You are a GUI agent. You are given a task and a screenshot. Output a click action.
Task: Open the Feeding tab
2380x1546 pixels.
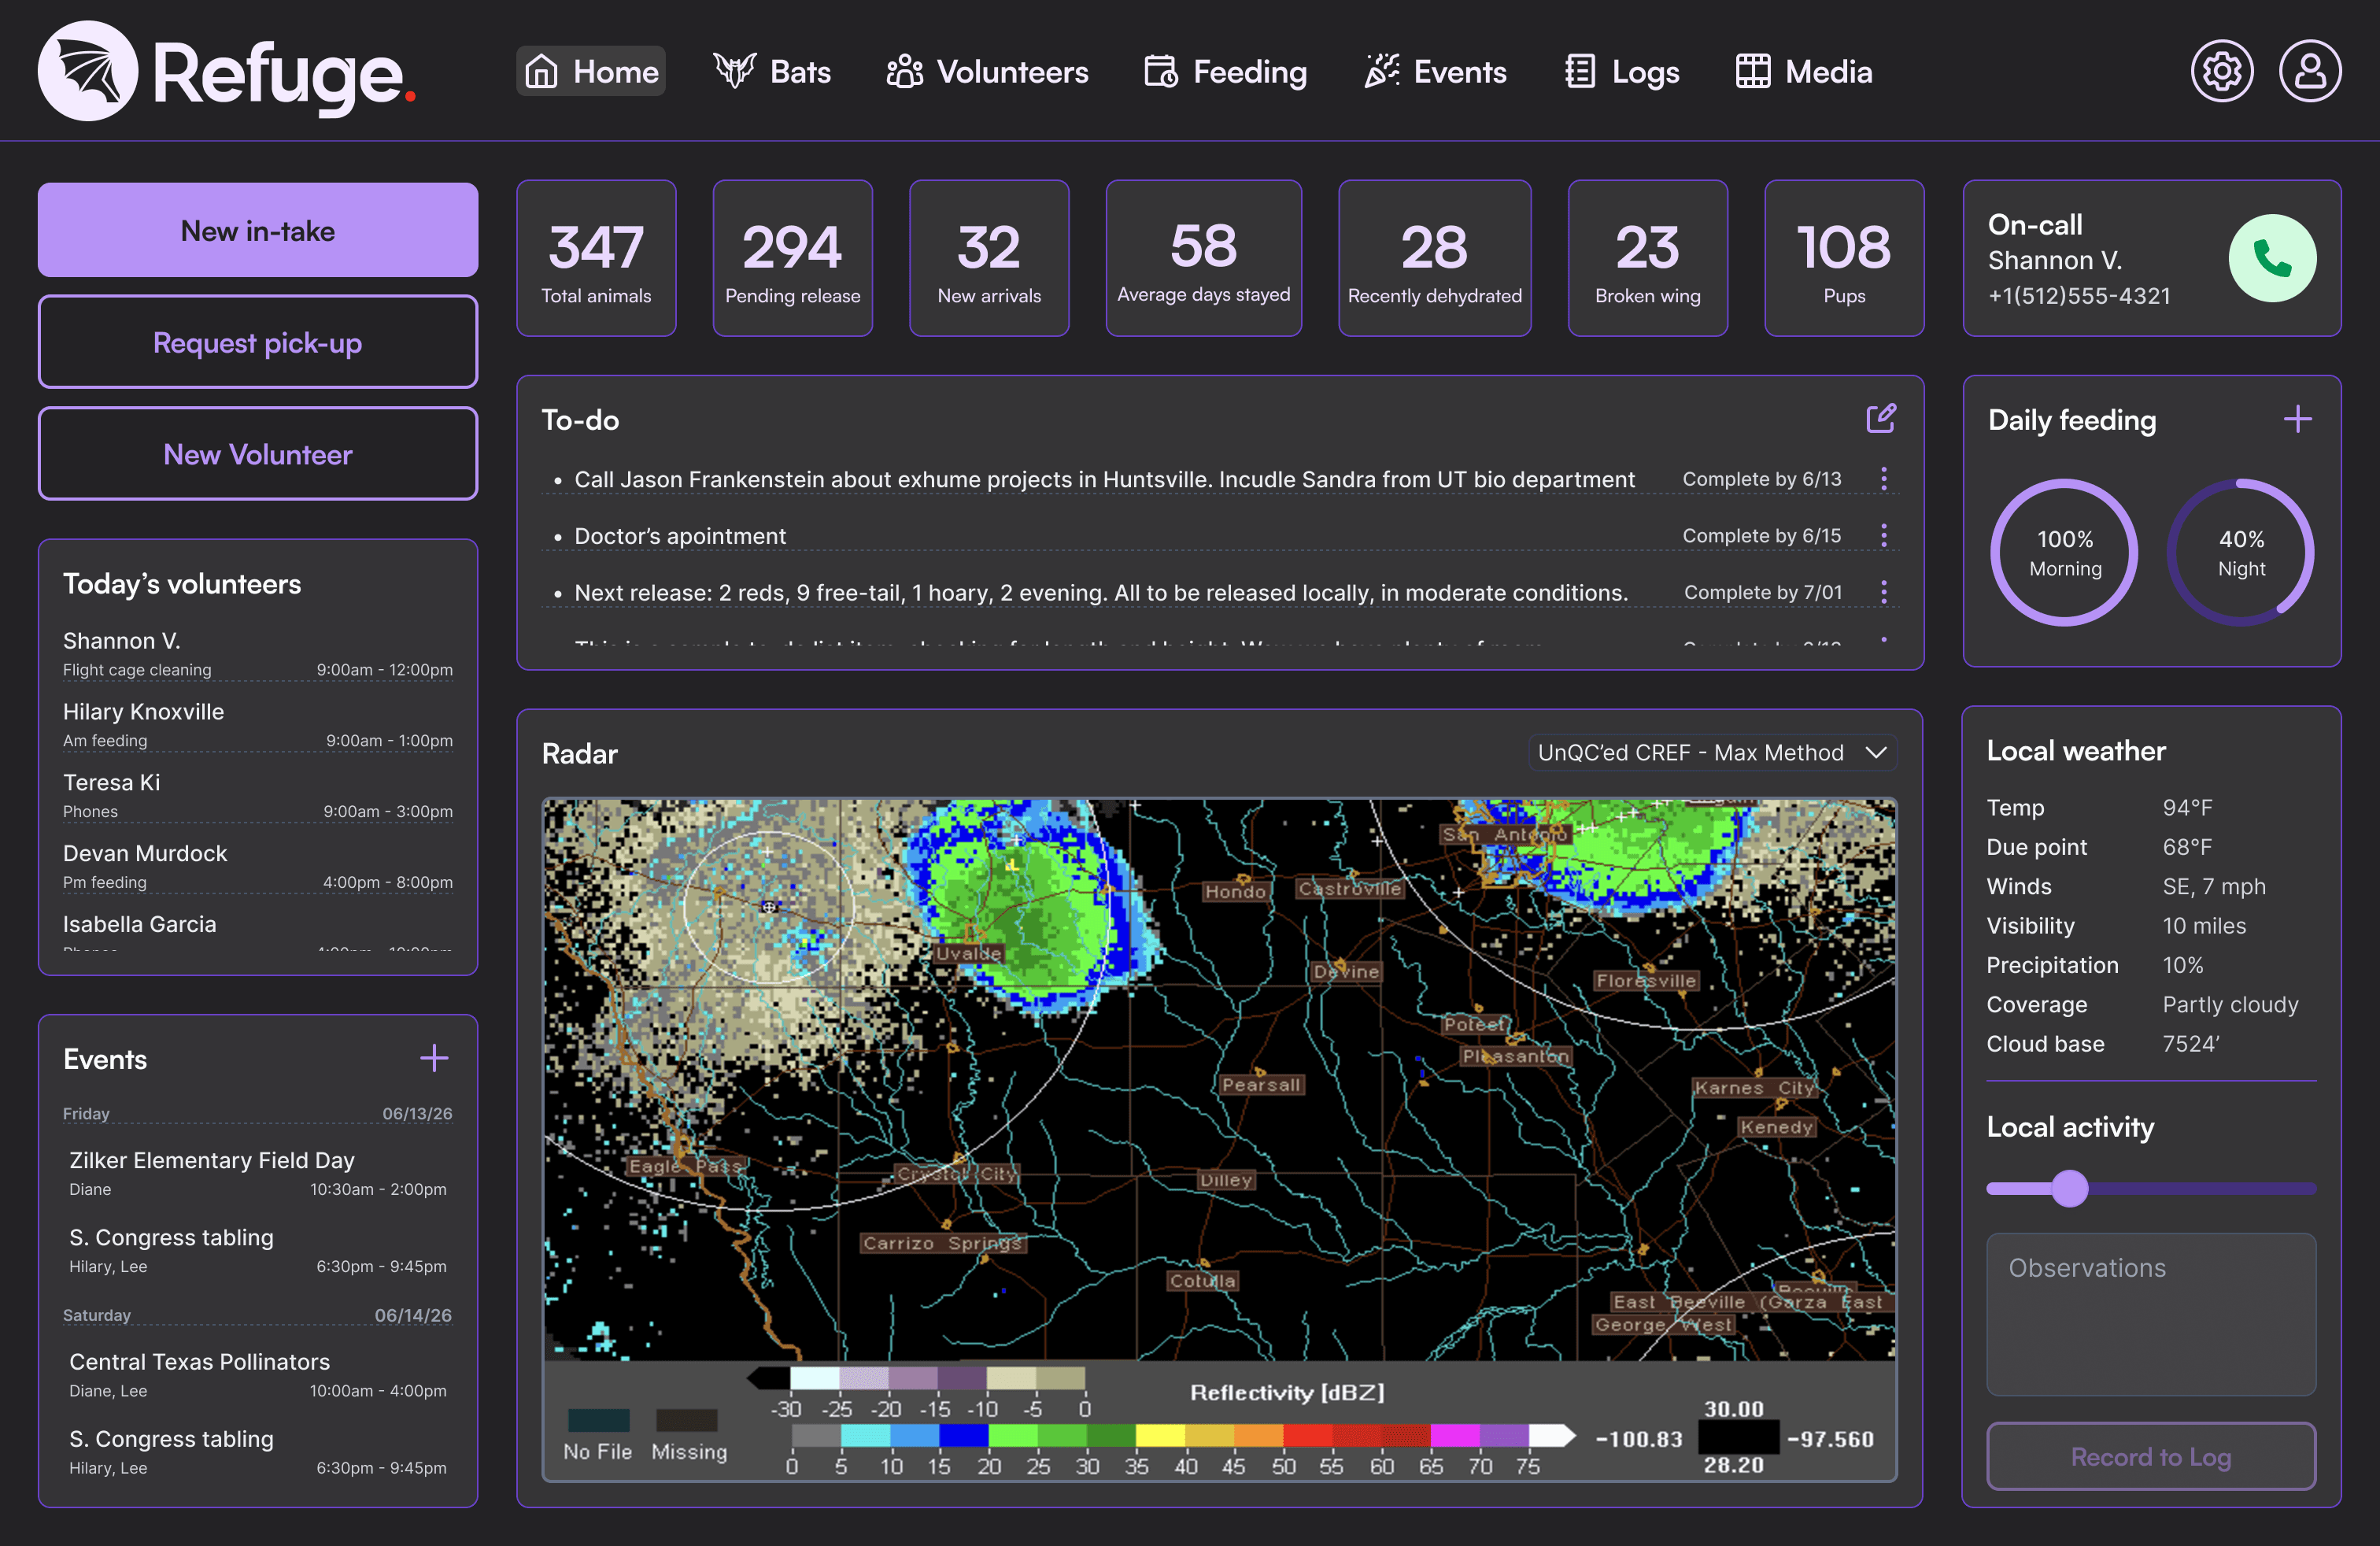click(1225, 71)
